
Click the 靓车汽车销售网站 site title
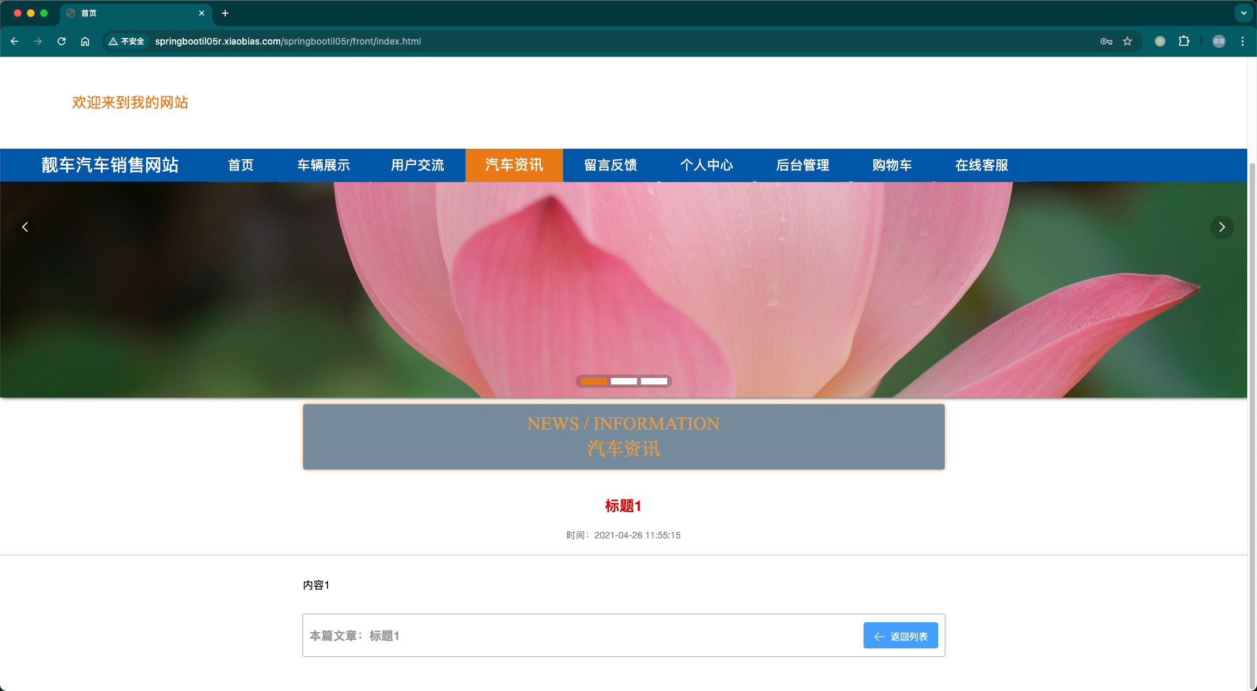110,165
